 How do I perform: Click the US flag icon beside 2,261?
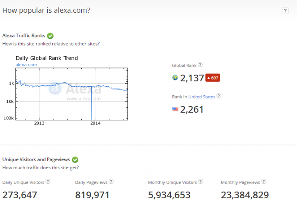(175, 109)
